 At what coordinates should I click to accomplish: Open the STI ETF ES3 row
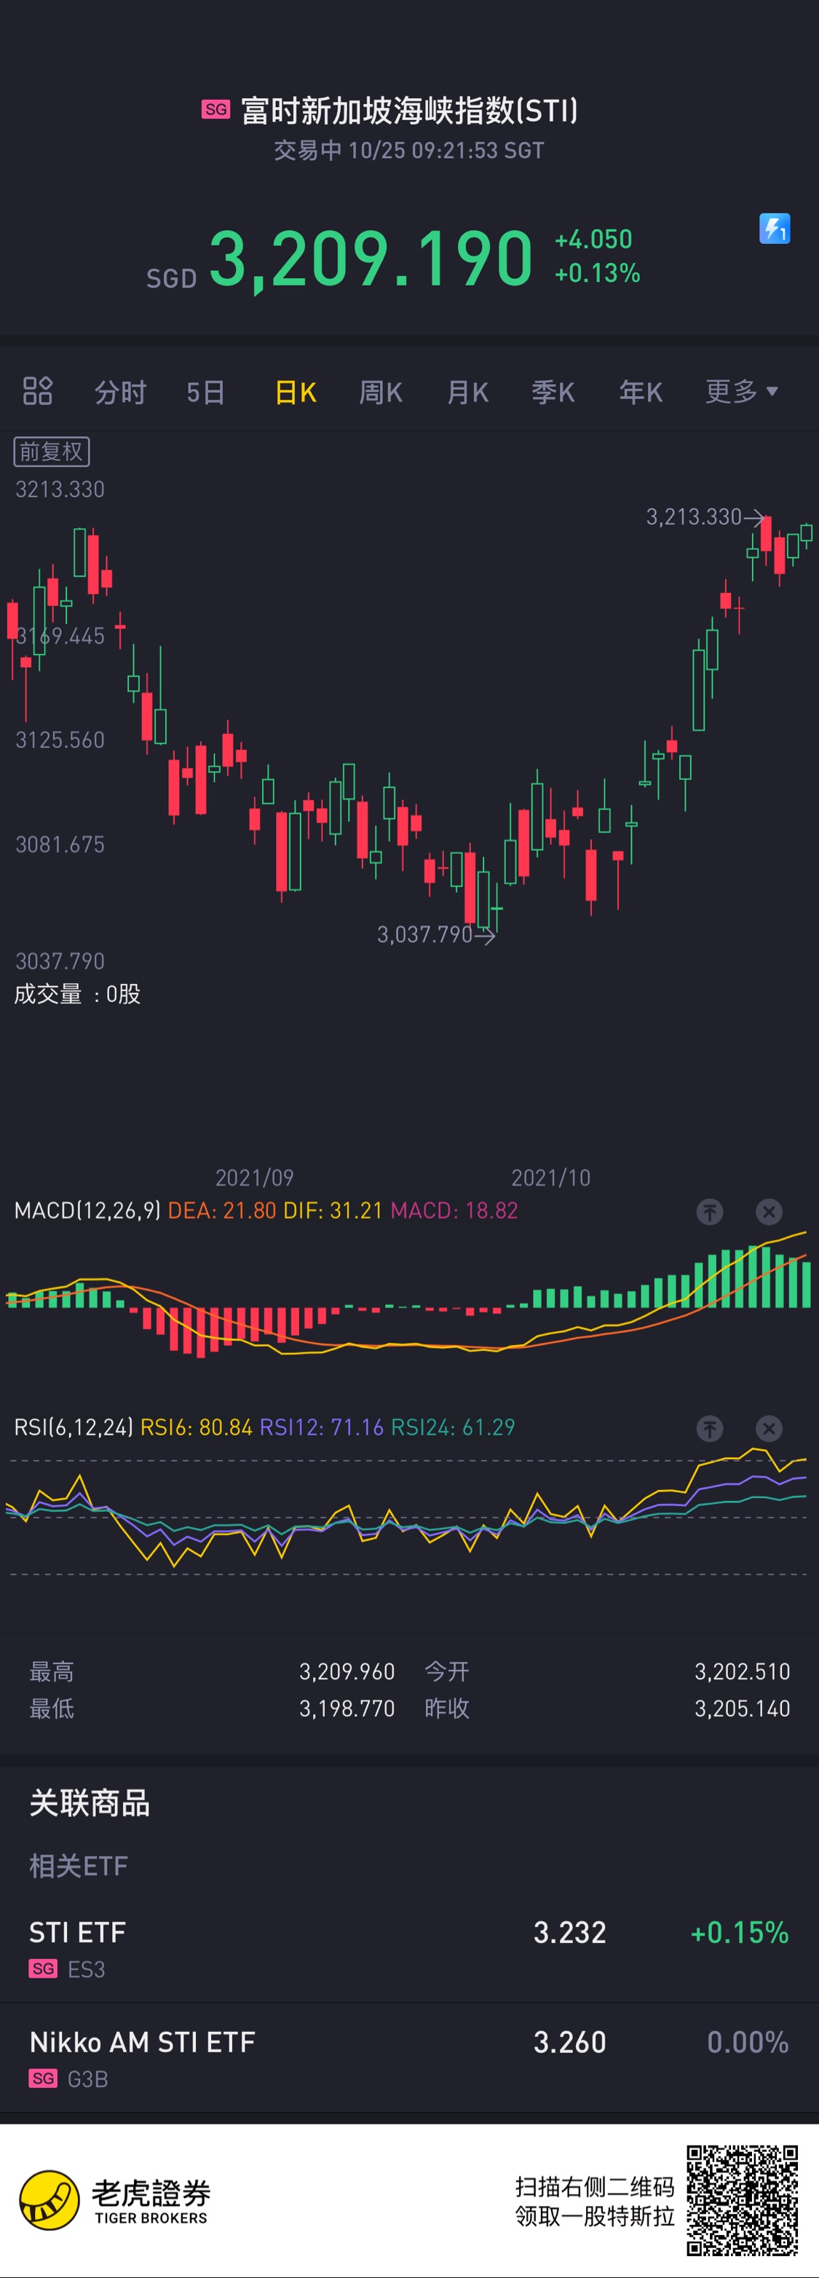[409, 1948]
